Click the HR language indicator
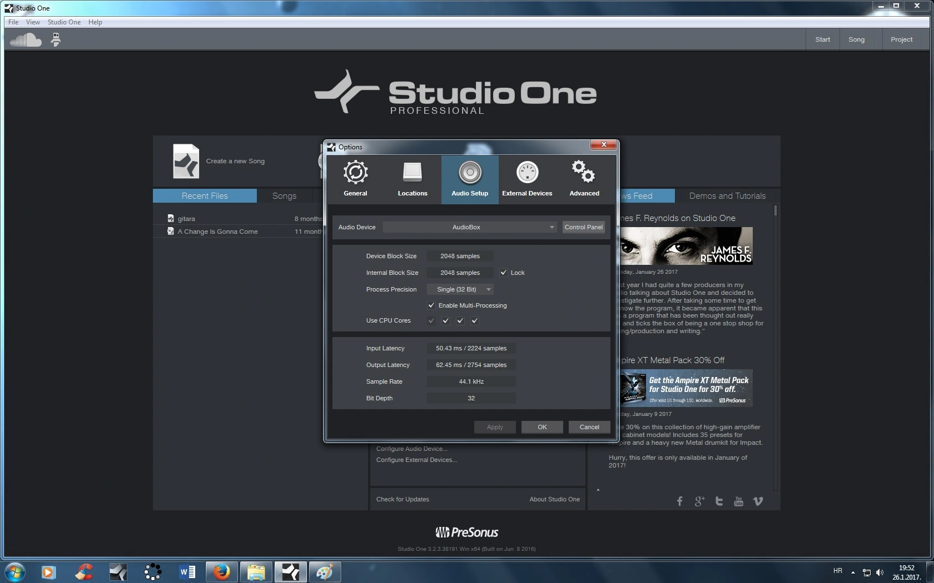Image resolution: width=934 pixels, height=583 pixels. click(x=838, y=571)
